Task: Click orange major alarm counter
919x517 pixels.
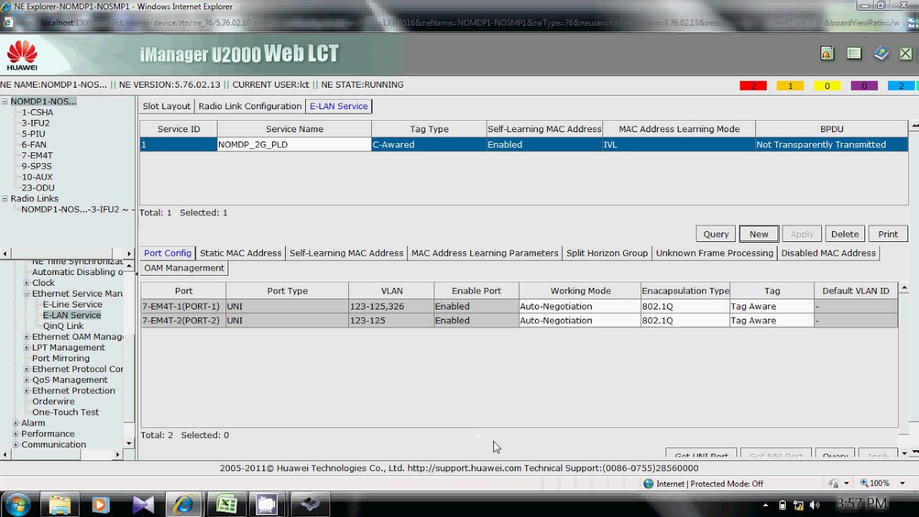Action: point(790,85)
